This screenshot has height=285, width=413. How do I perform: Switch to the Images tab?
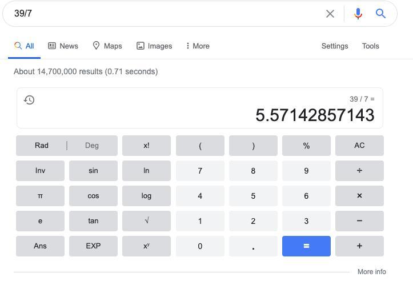click(x=154, y=46)
